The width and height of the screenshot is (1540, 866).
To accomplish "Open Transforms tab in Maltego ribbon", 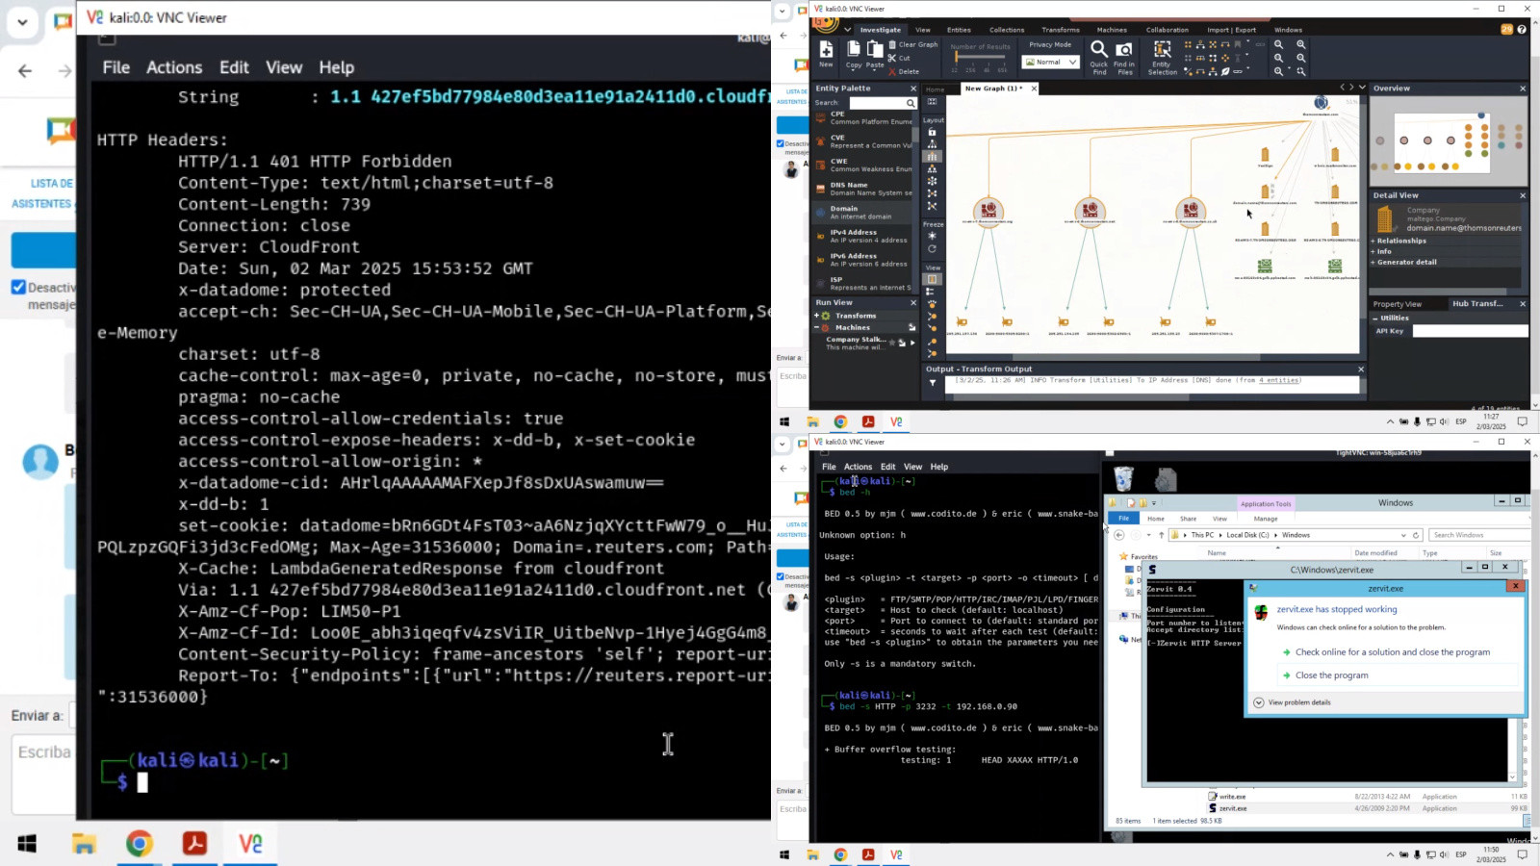I will 1061,30.
